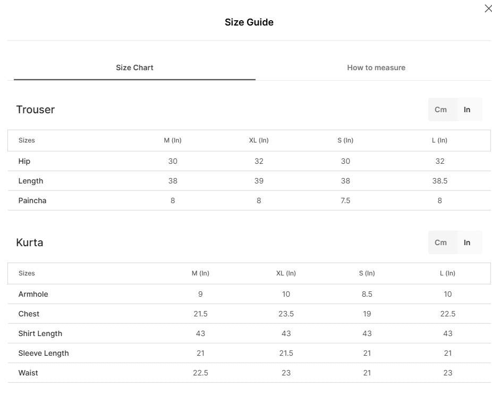Viewport: 492px width, 410px height.
Task: Select the Trouser M (In) column header
Action: coord(173,140)
